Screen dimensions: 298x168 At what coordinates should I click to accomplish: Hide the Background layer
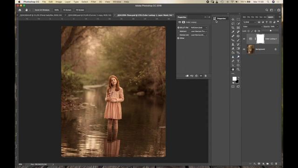click(244, 49)
